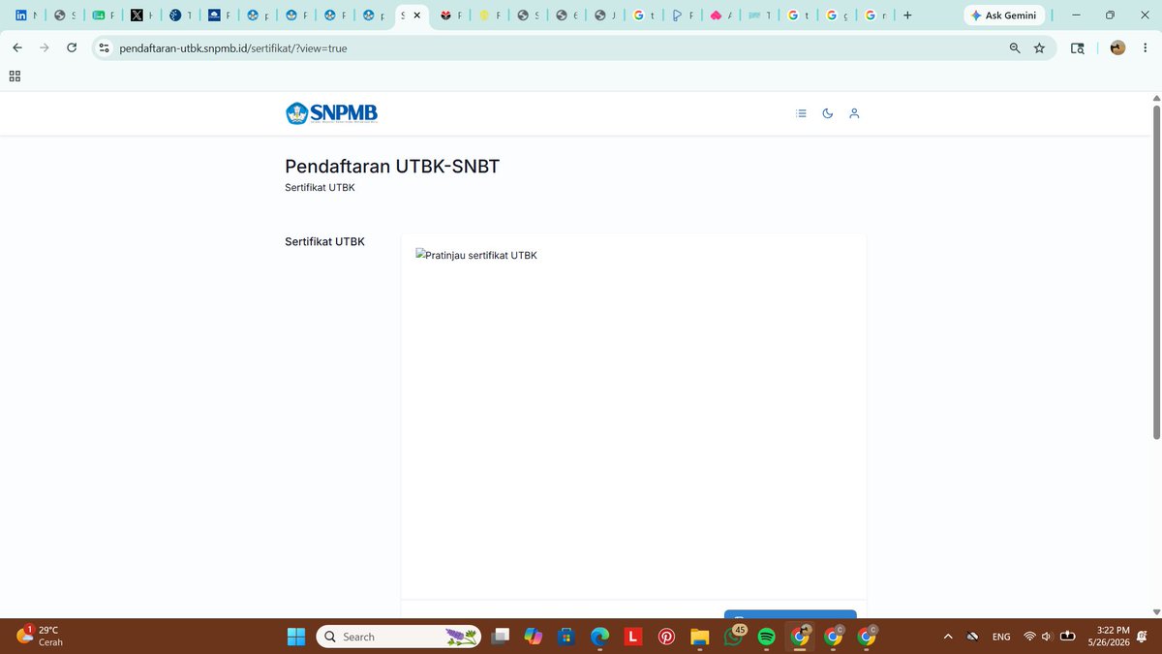The width and height of the screenshot is (1162, 654).
Task: Switch to the pink heart favicon tab
Action: point(719,16)
